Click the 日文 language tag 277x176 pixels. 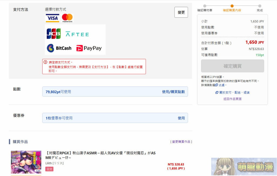pyautogui.click(x=50, y=169)
